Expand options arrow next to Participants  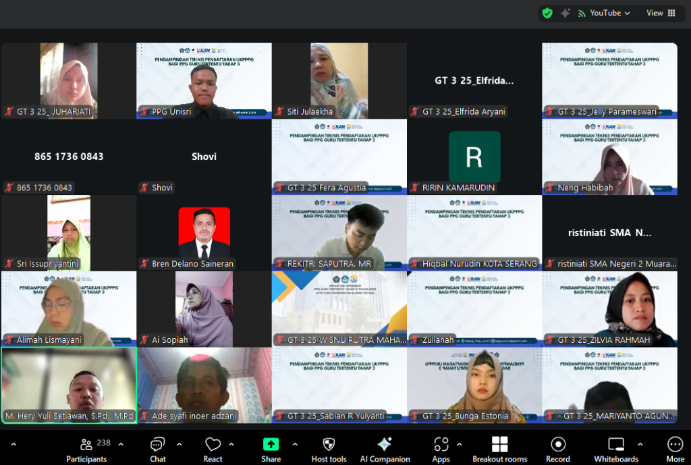(x=121, y=444)
